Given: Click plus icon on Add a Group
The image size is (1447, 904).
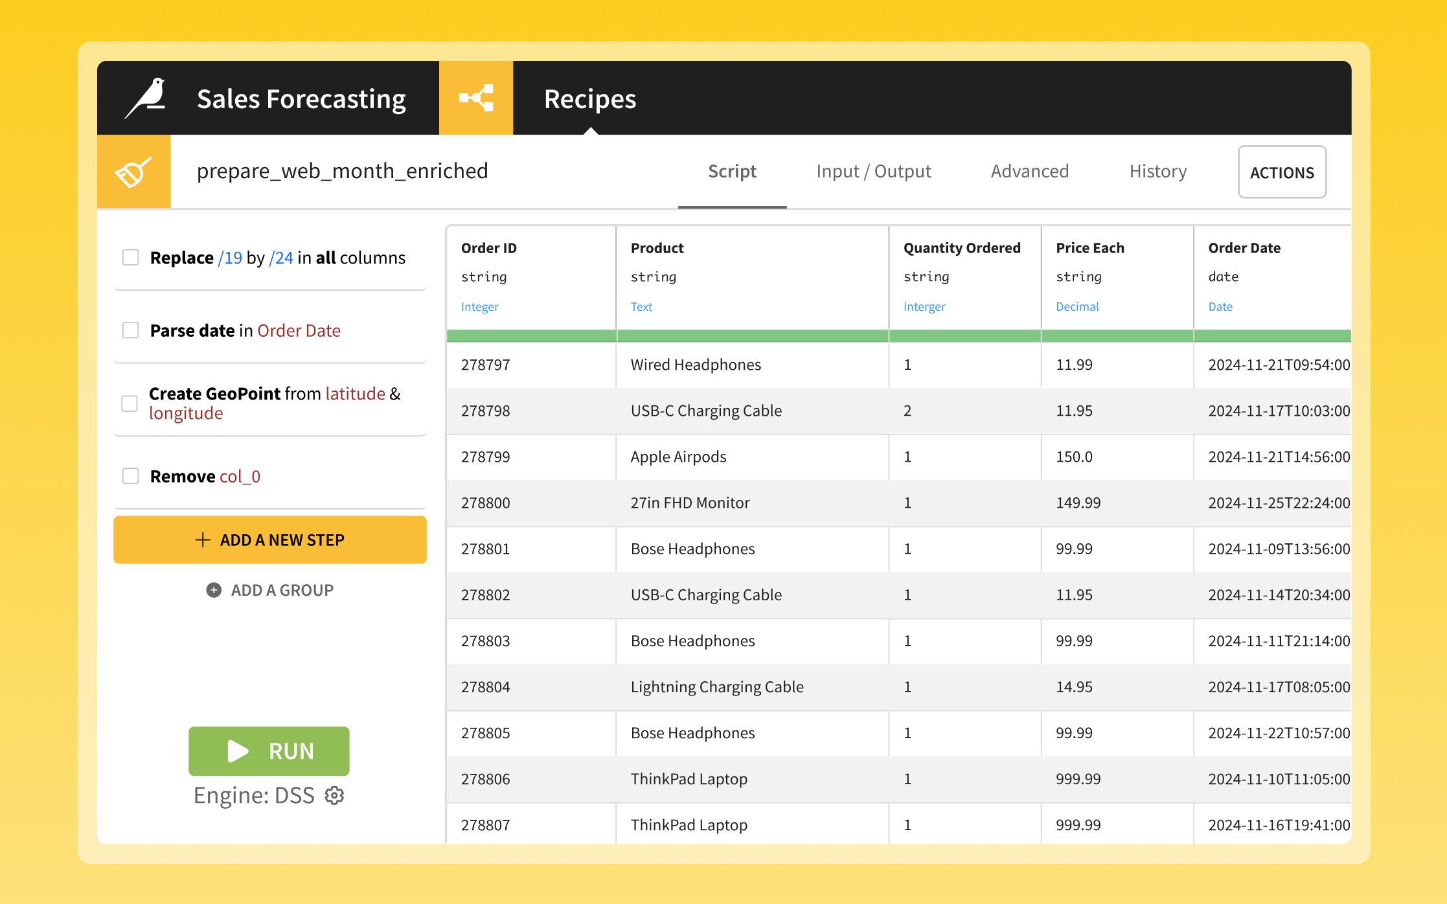Looking at the screenshot, I should coord(214,590).
